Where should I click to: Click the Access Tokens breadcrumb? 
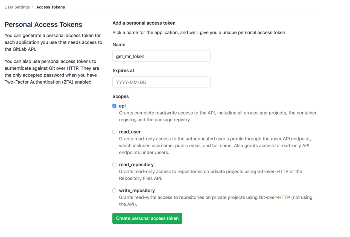coord(51,7)
